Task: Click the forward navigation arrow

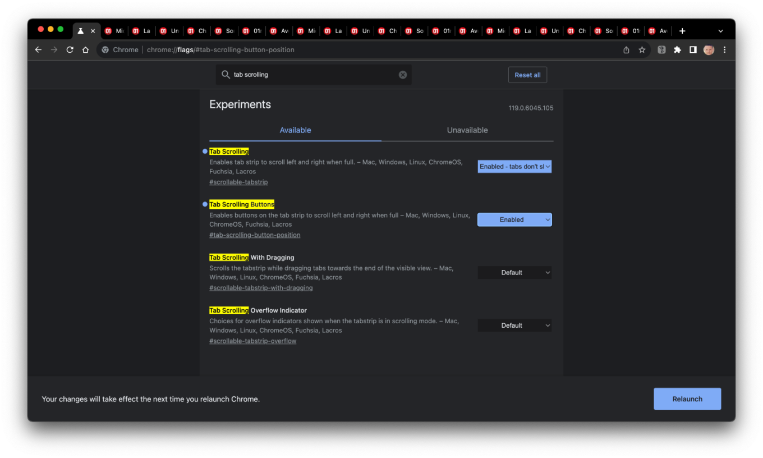Action: point(54,49)
